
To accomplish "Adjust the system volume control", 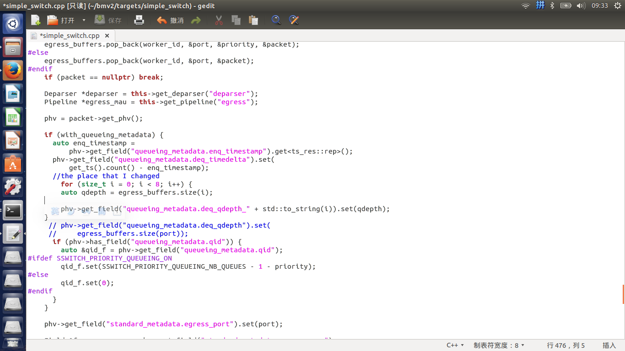I will pyautogui.click(x=581, y=6).
